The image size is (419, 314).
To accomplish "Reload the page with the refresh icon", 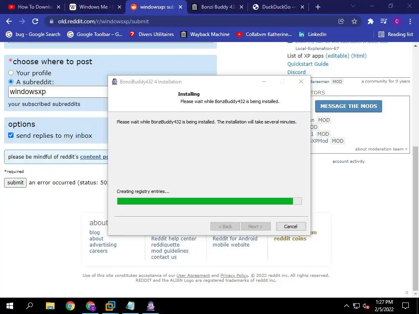I will tap(35, 21).
